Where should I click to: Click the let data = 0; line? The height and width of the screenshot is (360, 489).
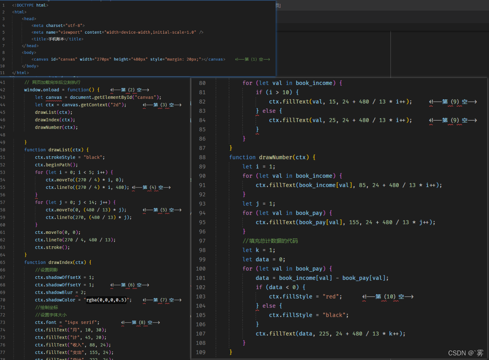tap(264, 259)
